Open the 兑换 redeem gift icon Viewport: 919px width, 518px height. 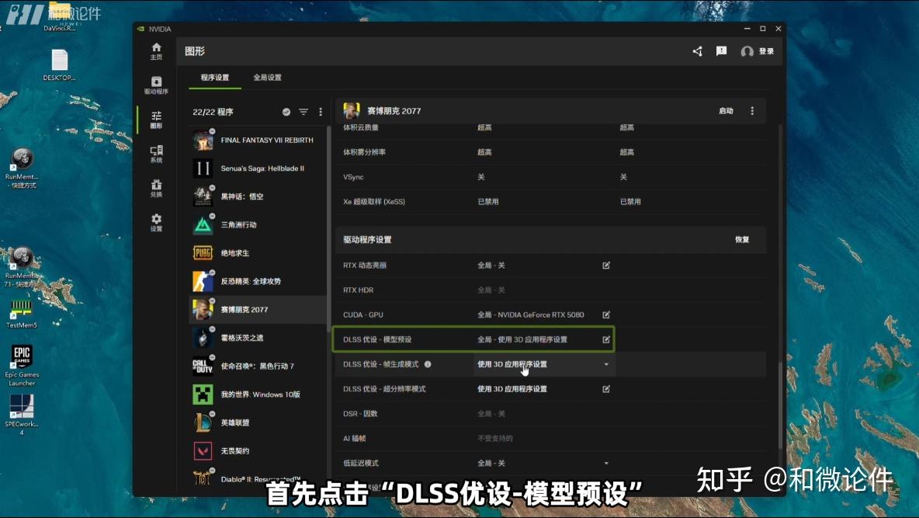(156, 188)
